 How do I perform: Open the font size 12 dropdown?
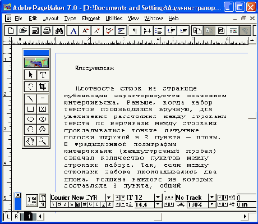158,197
